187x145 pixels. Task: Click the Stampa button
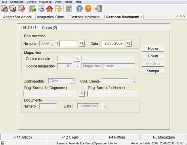coord(153,71)
